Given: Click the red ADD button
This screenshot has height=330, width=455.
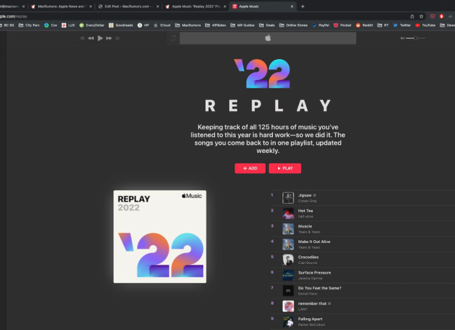Looking at the screenshot, I should (x=250, y=169).
